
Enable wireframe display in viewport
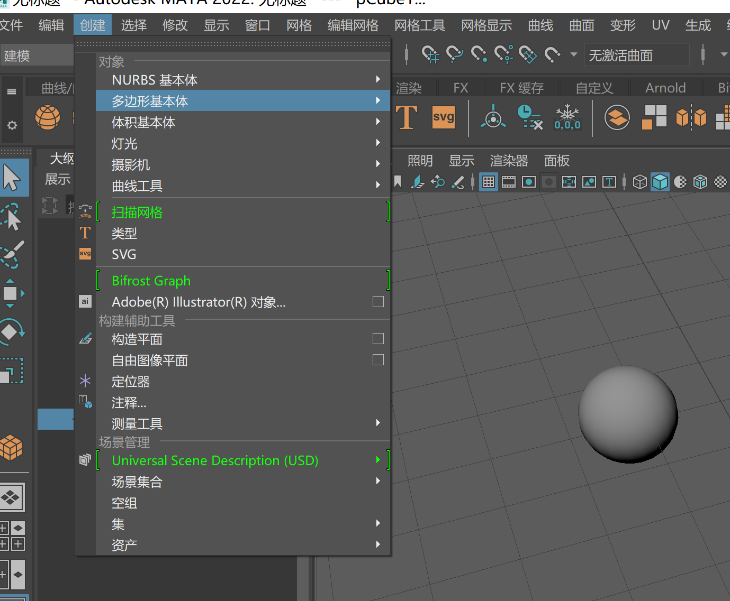640,182
